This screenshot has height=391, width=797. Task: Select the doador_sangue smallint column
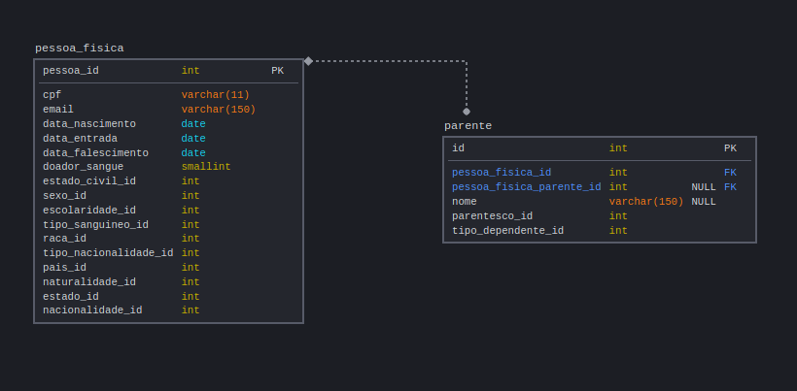pyautogui.click(x=168, y=167)
